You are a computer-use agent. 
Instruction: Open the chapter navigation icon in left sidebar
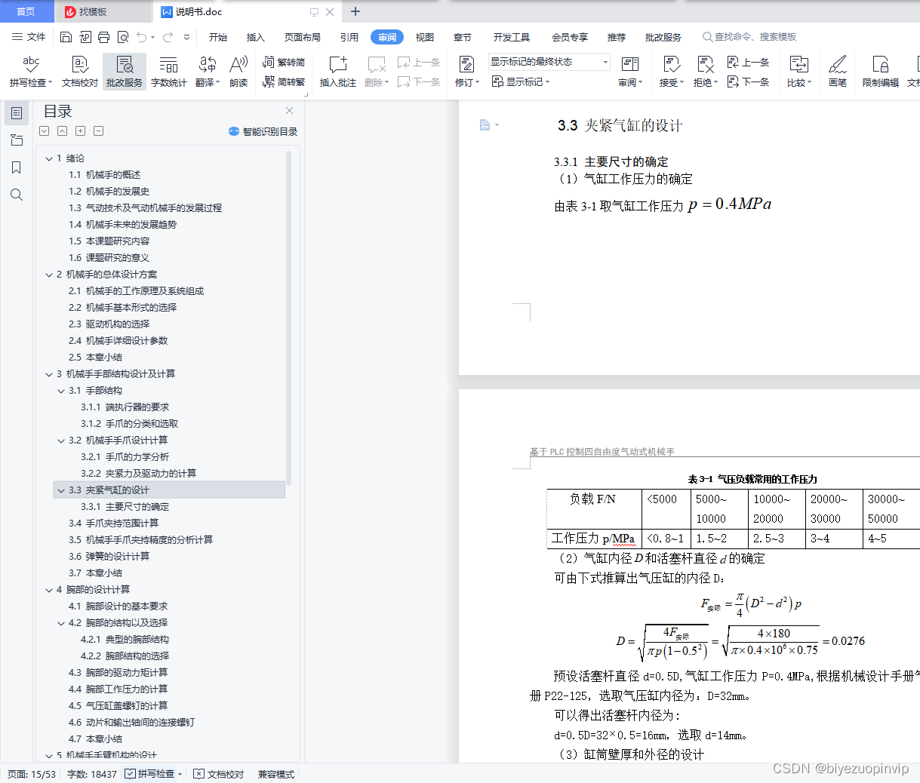tap(16, 140)
